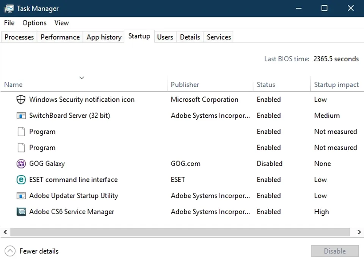364x265 pixels.
Task: Sort by the Startup impact column header
Action: pyautogui.click(x=336, y=85)
